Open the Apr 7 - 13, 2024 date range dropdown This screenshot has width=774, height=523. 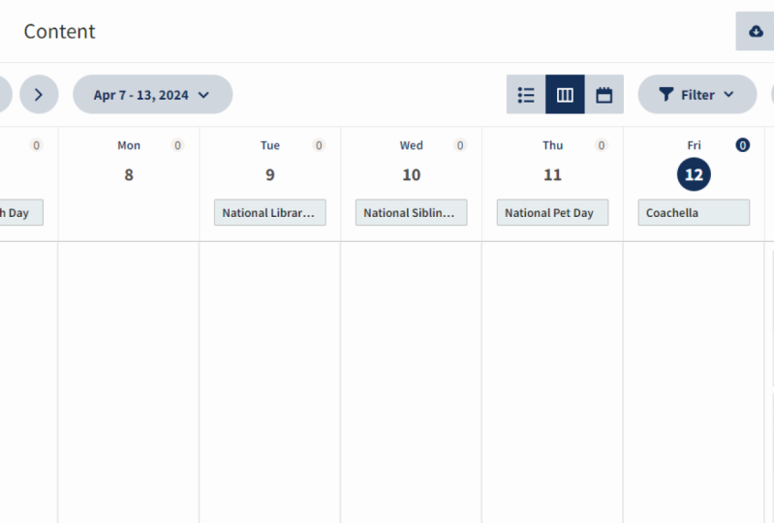[152, 94]
